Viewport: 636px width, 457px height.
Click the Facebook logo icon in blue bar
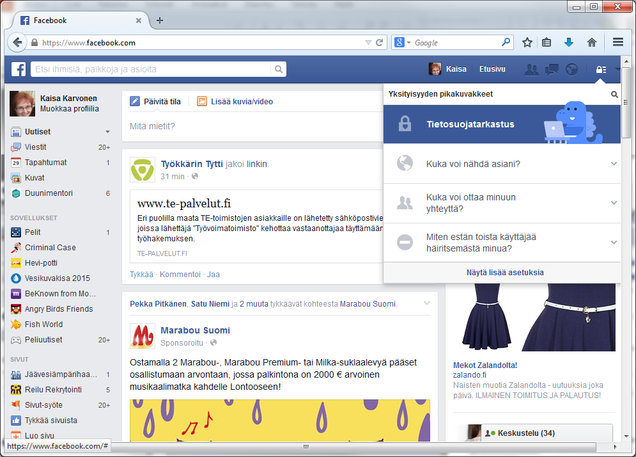pyautogui.click(x=19, y=69)
